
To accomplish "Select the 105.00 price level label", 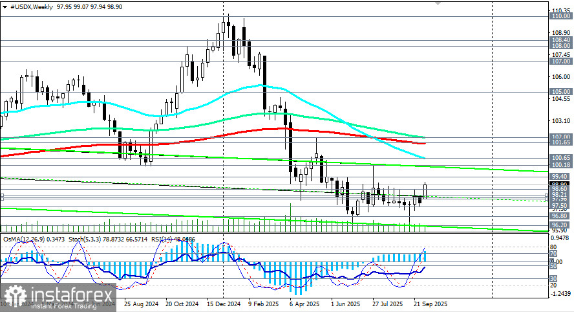I will [561, 92].
